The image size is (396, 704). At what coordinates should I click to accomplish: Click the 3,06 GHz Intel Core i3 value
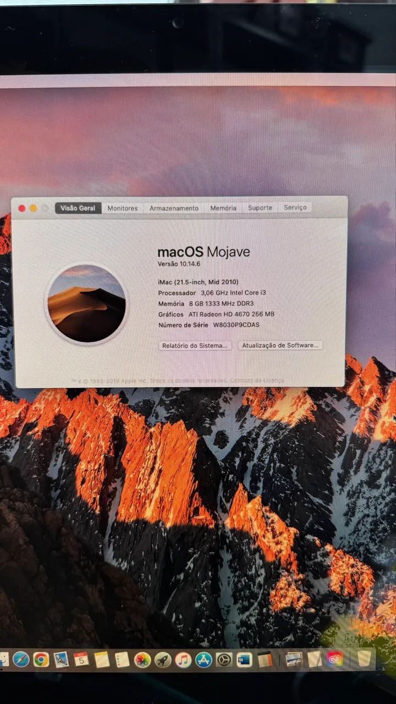point(233,293)
